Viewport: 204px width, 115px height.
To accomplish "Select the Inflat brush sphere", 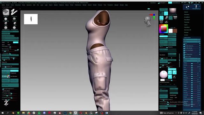I will (x=15, y=23).
